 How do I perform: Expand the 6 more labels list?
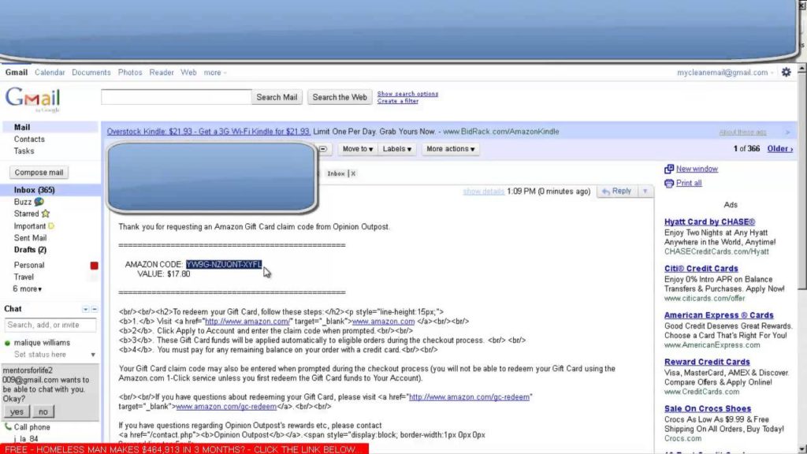(28, 289)
